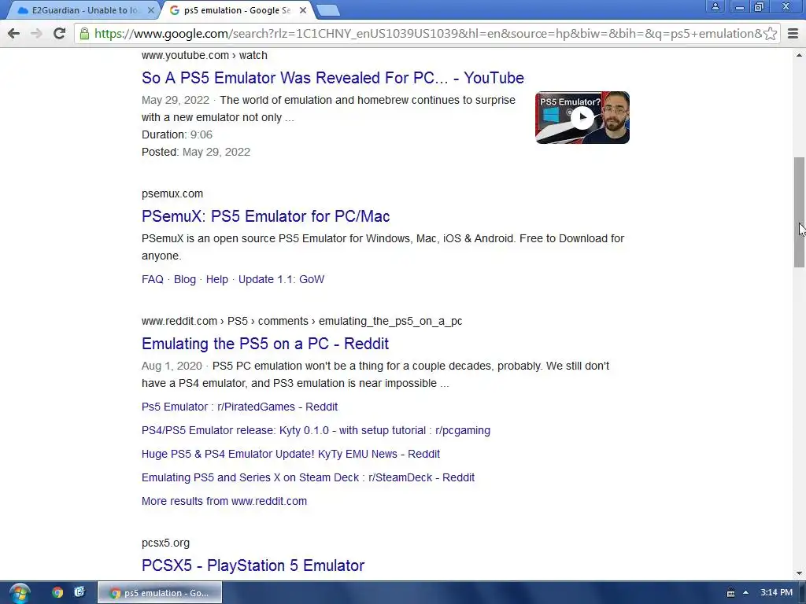The image size is (806, 604).
Task: Click 'More results from www.reddit.com'
Action: click(x=224, y=501)
